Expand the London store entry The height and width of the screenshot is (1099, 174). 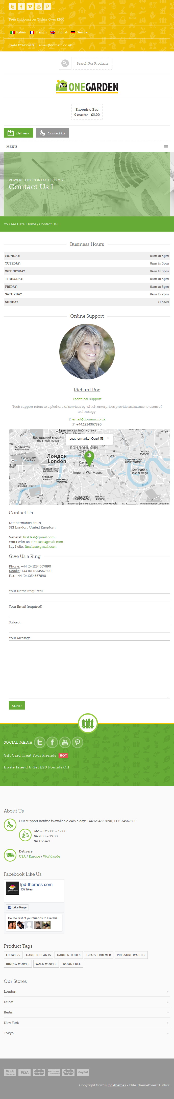(87, 991)
